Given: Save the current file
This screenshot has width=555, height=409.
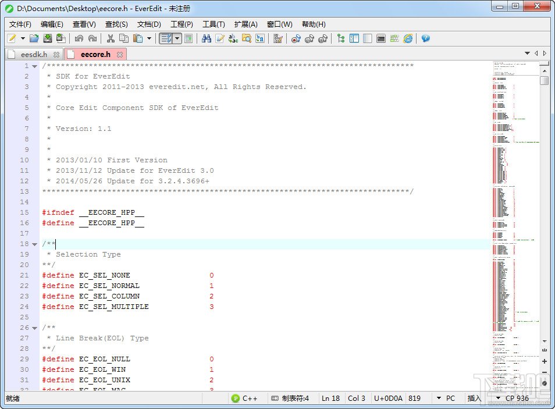Looking at the screenshot, I should click(x=48, y=38).
